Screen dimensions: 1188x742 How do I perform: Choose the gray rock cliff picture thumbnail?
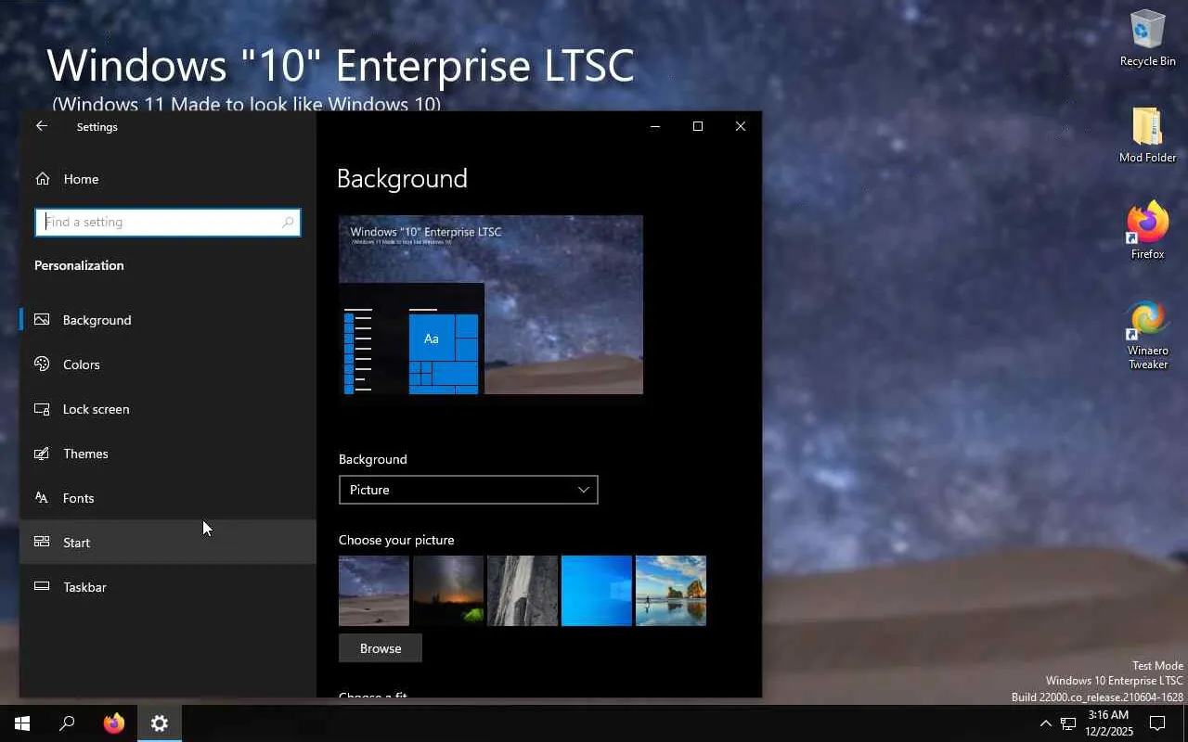point(523,591)
